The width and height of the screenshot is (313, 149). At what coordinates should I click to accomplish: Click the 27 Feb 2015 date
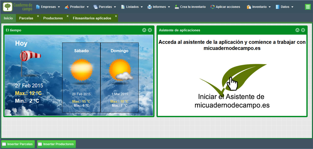point(29,86)
